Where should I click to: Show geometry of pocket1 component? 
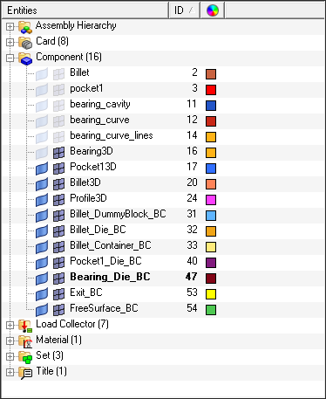[42, 90]
